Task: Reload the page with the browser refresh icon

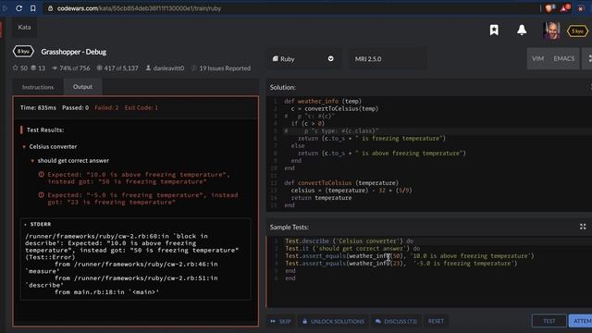Action: 18,8
